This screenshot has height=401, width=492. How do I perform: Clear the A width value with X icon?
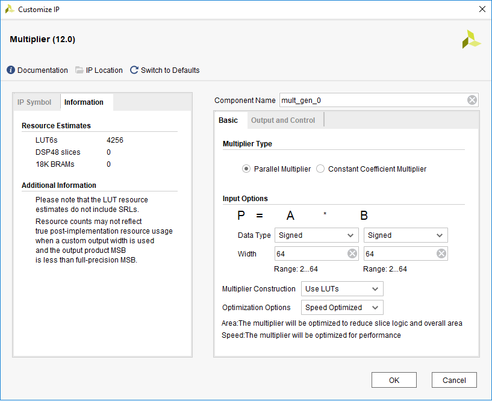(352, 253)
